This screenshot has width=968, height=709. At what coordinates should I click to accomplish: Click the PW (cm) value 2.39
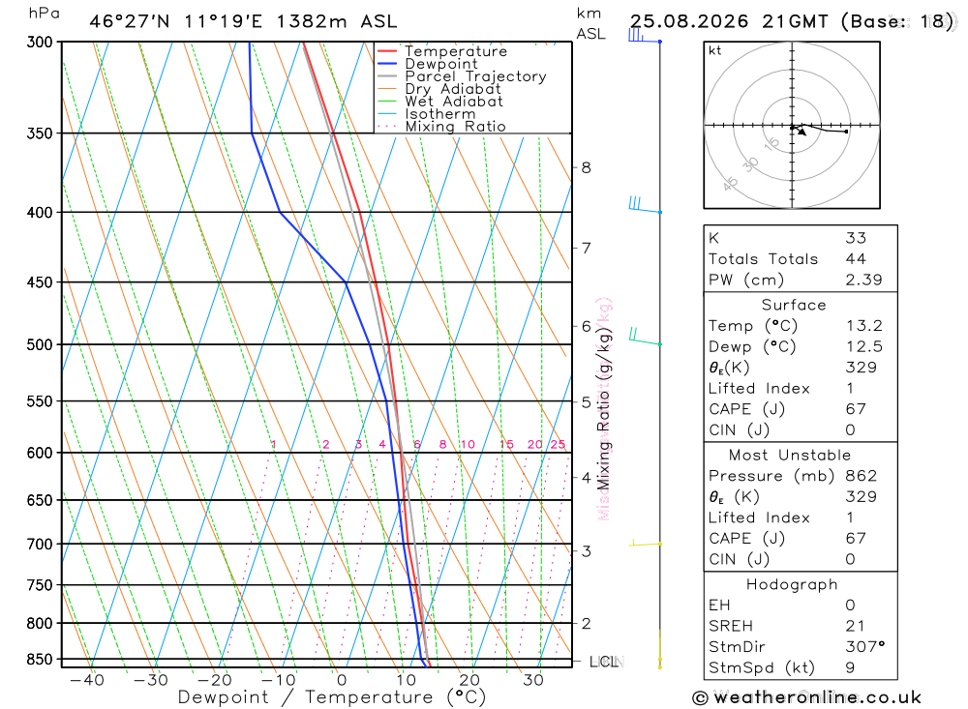coord(863,280)
